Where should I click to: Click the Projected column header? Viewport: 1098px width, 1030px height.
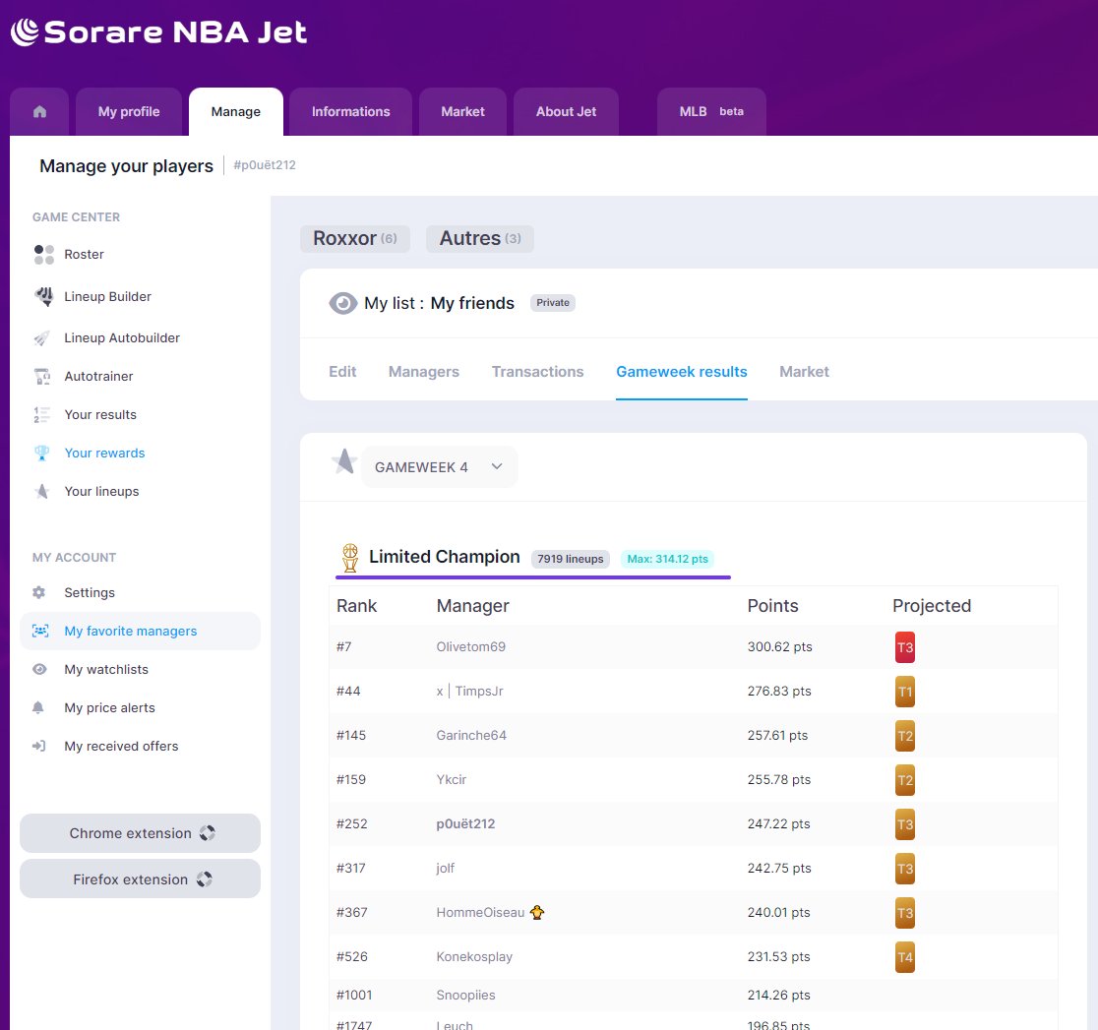[x=932, y=606]
